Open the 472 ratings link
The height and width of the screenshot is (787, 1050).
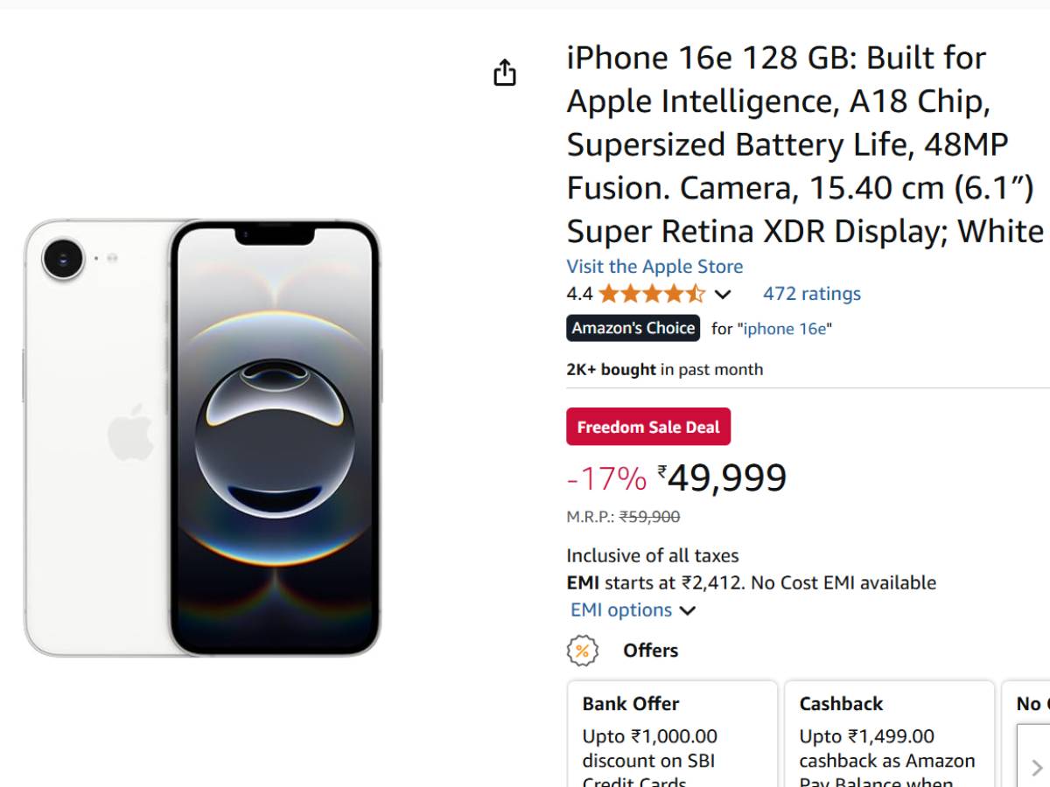pyautogui.click(x=811, y=294)
